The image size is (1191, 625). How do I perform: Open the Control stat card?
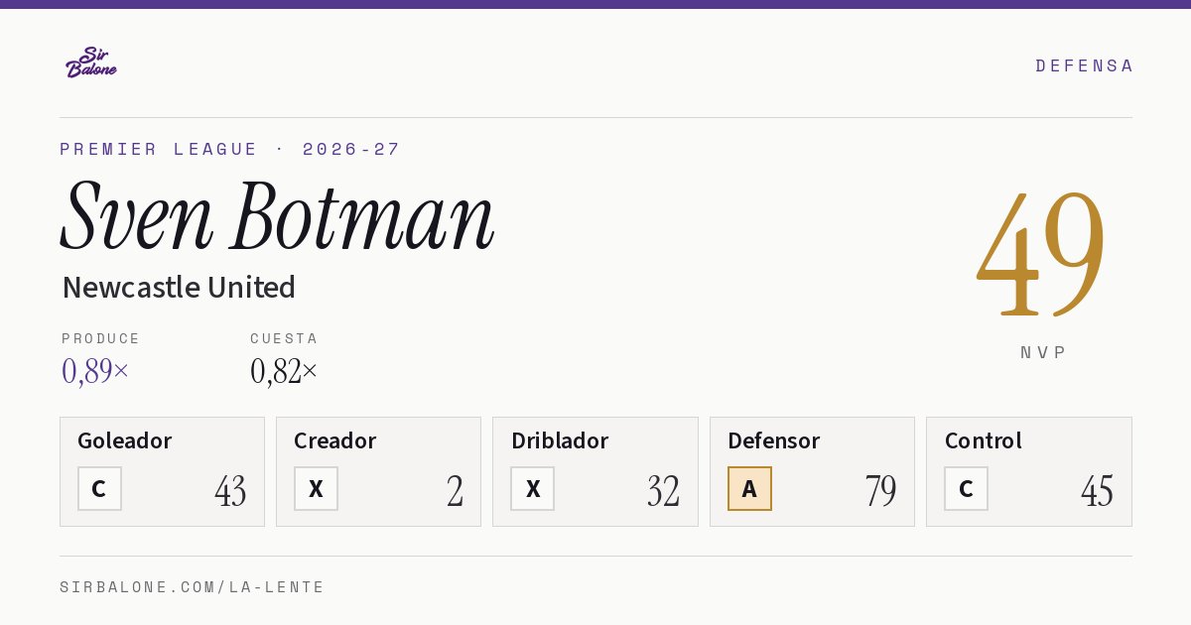click(1029, 471)
